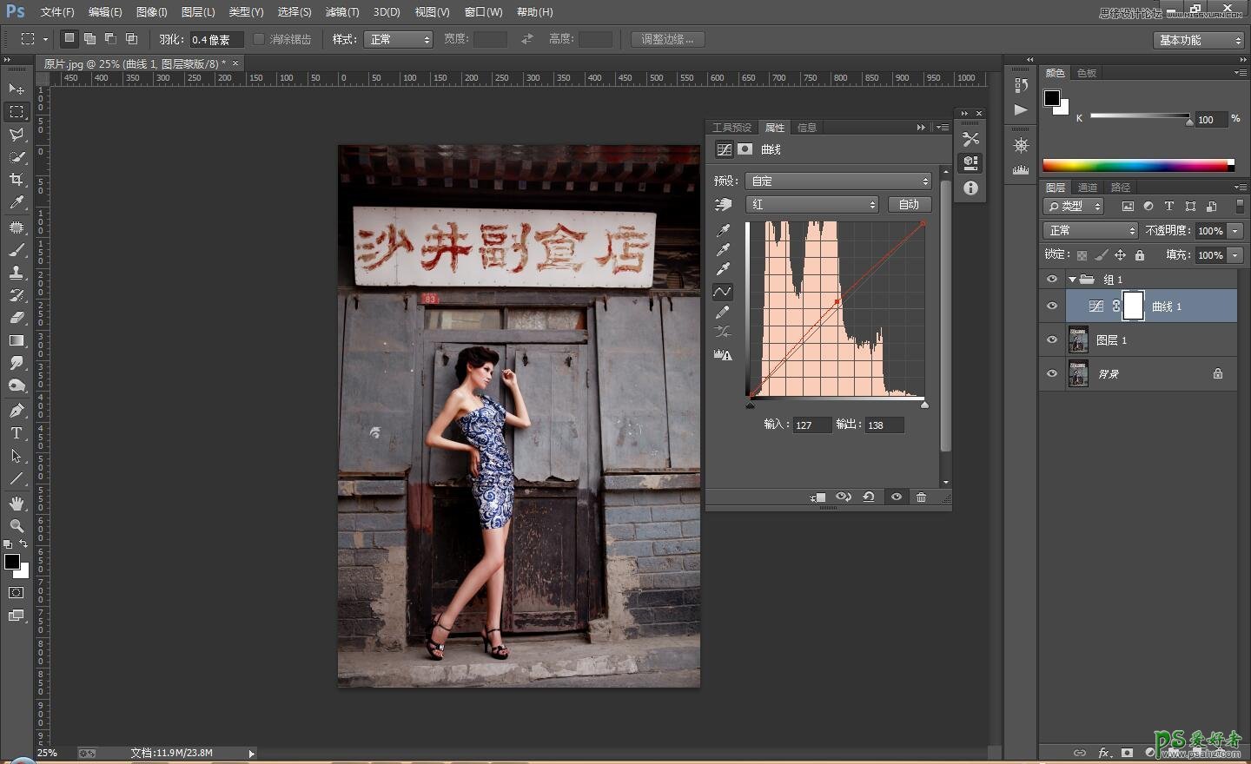Choose edit points curve mode
This screenshot has height=764, width=1251.
723,292
